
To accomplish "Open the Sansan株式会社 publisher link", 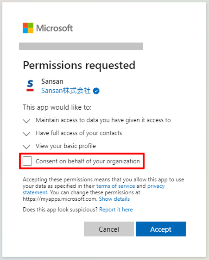I will [x=66, y=91].
